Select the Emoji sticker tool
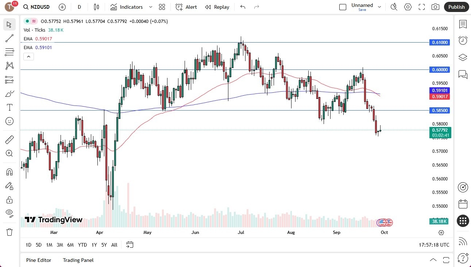This screenshot has height=267, width=471. coord(9,121)
